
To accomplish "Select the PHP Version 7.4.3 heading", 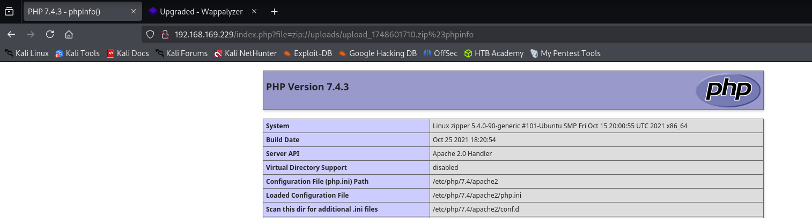I will coord(307,87).
